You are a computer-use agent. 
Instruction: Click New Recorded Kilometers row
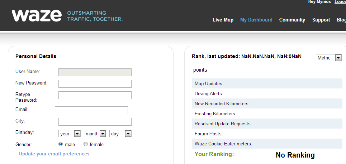tap(267, 103)
